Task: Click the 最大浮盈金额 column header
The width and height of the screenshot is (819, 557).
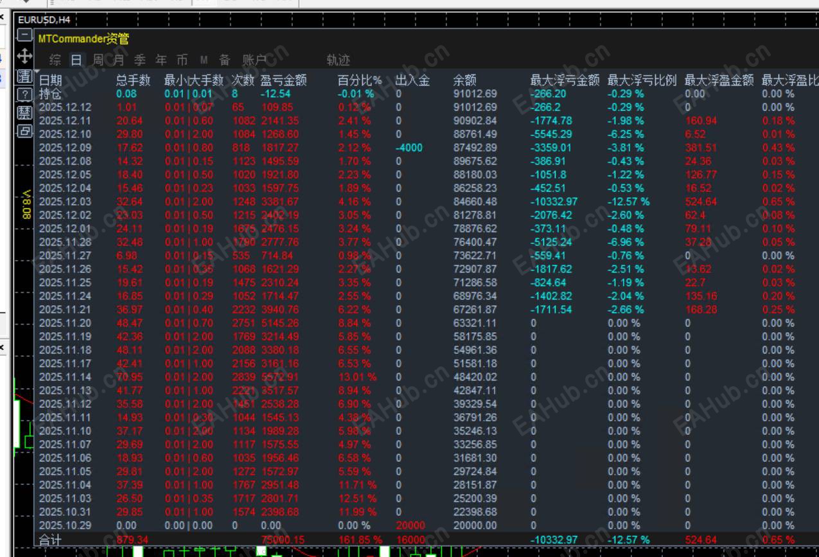Action: point(719,80)
